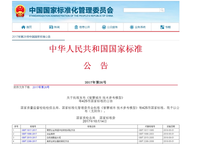Click the gear icon beside 业务系统

coord(132,27)
